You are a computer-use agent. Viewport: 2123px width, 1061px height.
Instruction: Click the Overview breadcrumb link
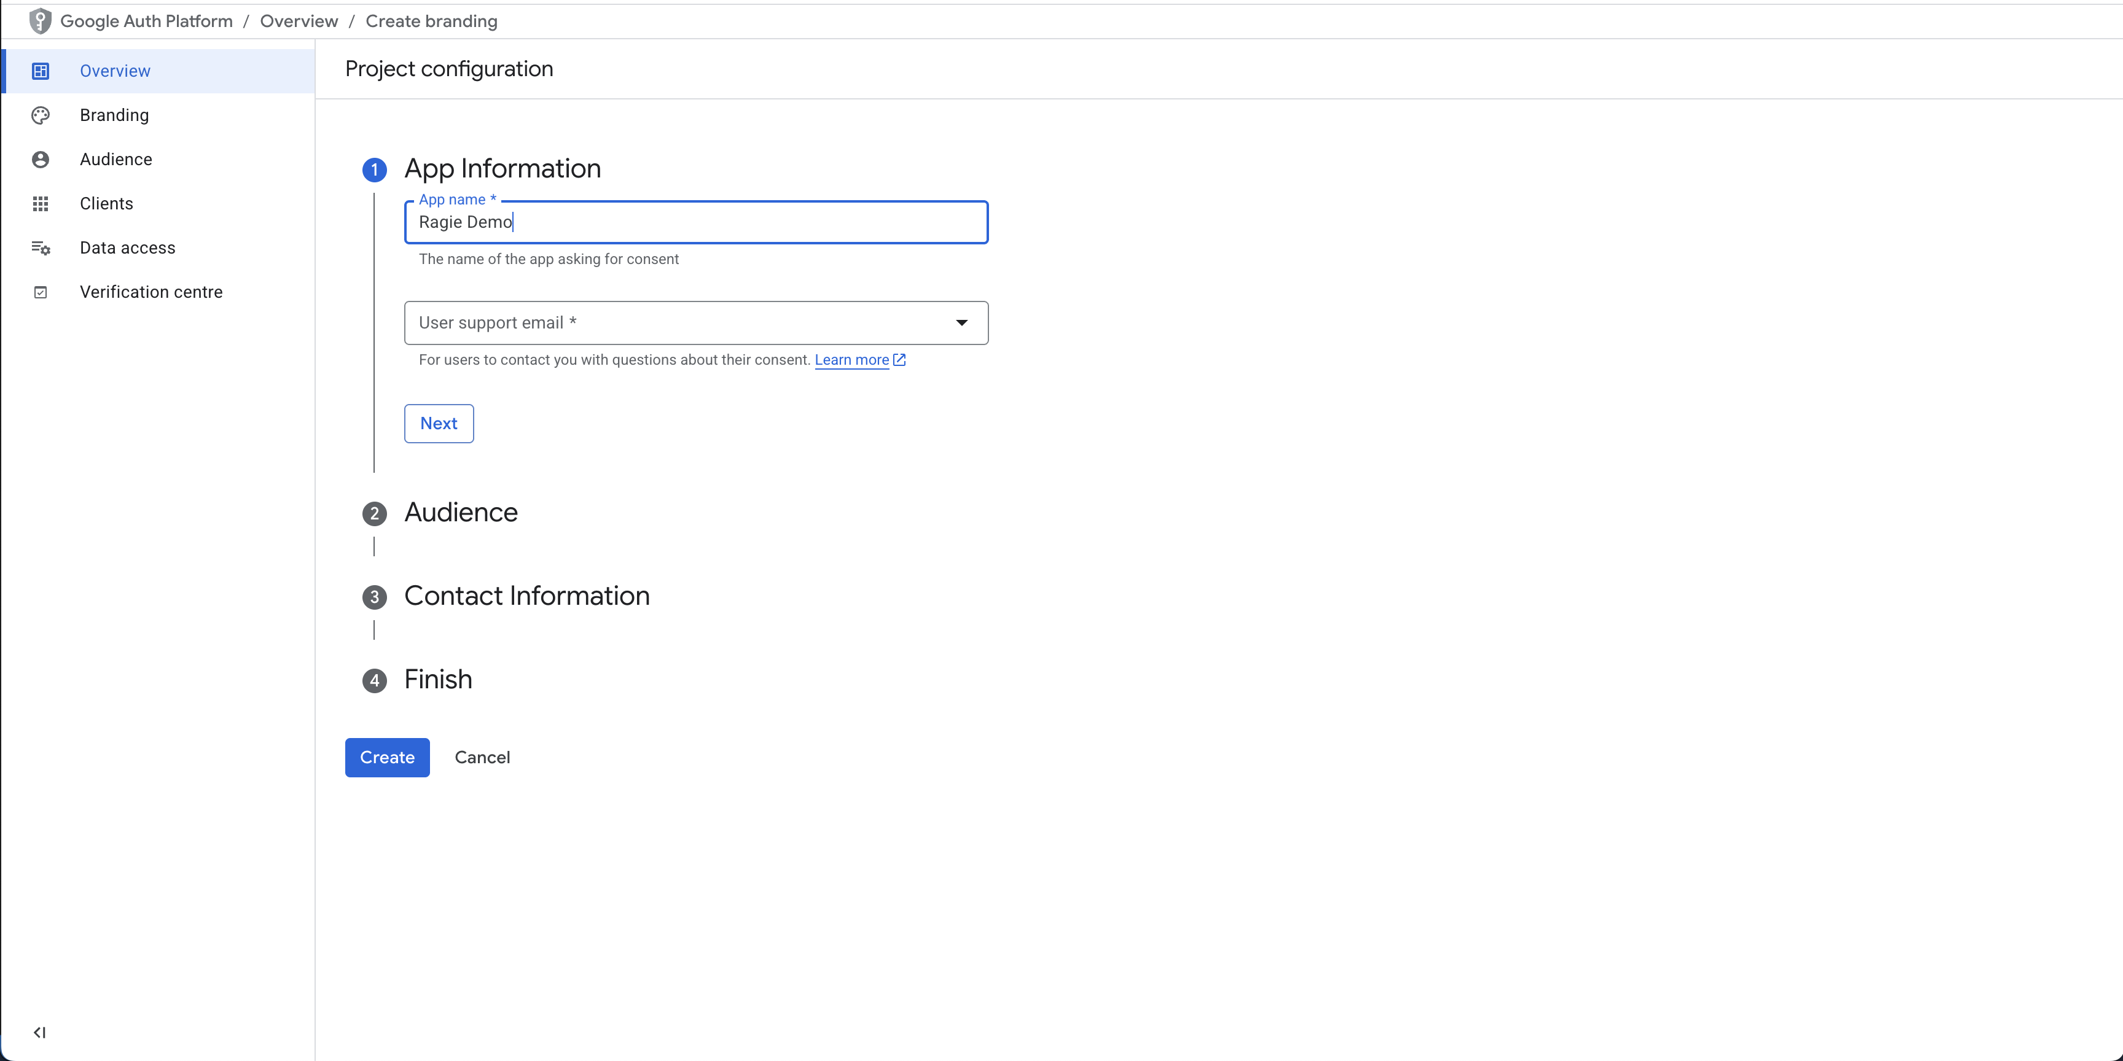(299, 21)
